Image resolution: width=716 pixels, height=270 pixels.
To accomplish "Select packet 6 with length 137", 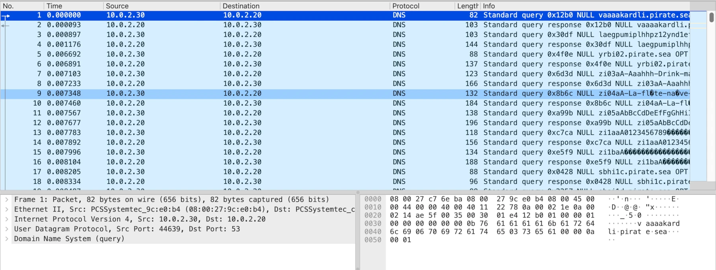I will [x=345, y=64].
